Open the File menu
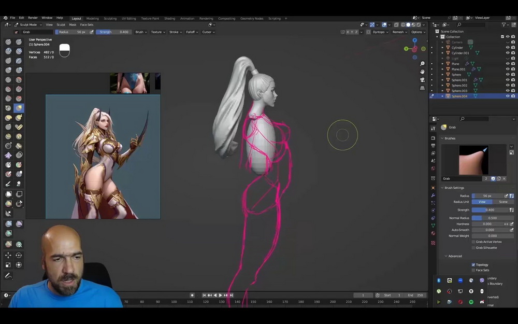 [12, 18]
